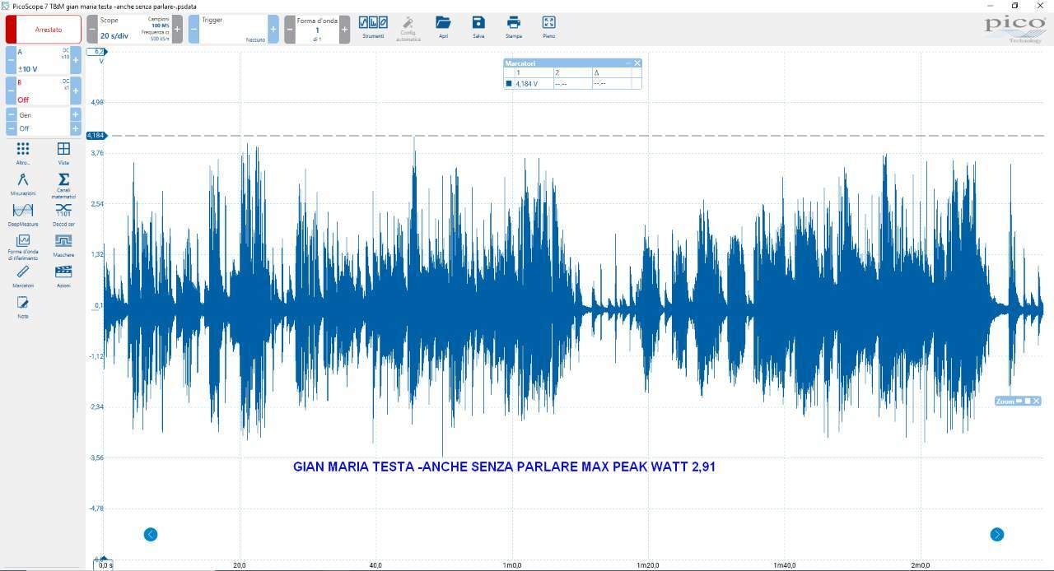Open the Misurazioni measurements tool

coord(23,184)
